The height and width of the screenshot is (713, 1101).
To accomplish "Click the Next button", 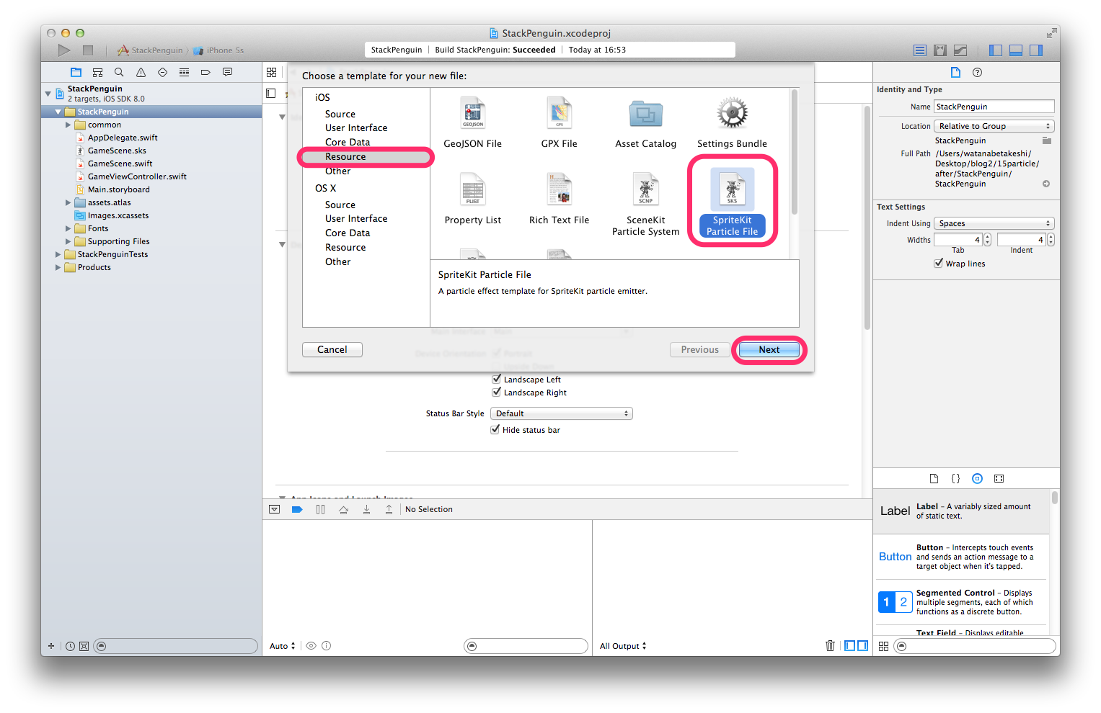I will pyautogui.click(x=769, y=349).
